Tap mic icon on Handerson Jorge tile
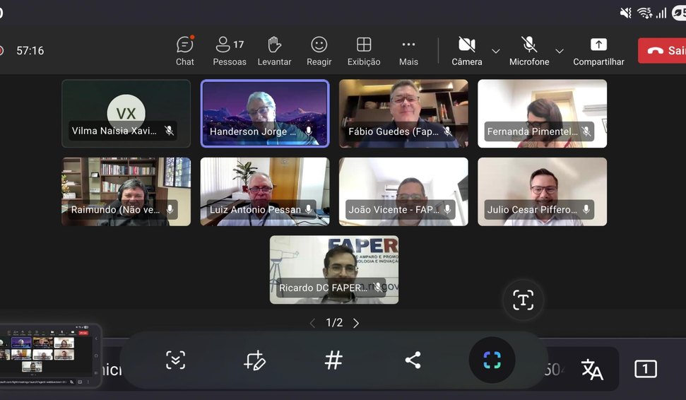 click(x=309, y=131)
